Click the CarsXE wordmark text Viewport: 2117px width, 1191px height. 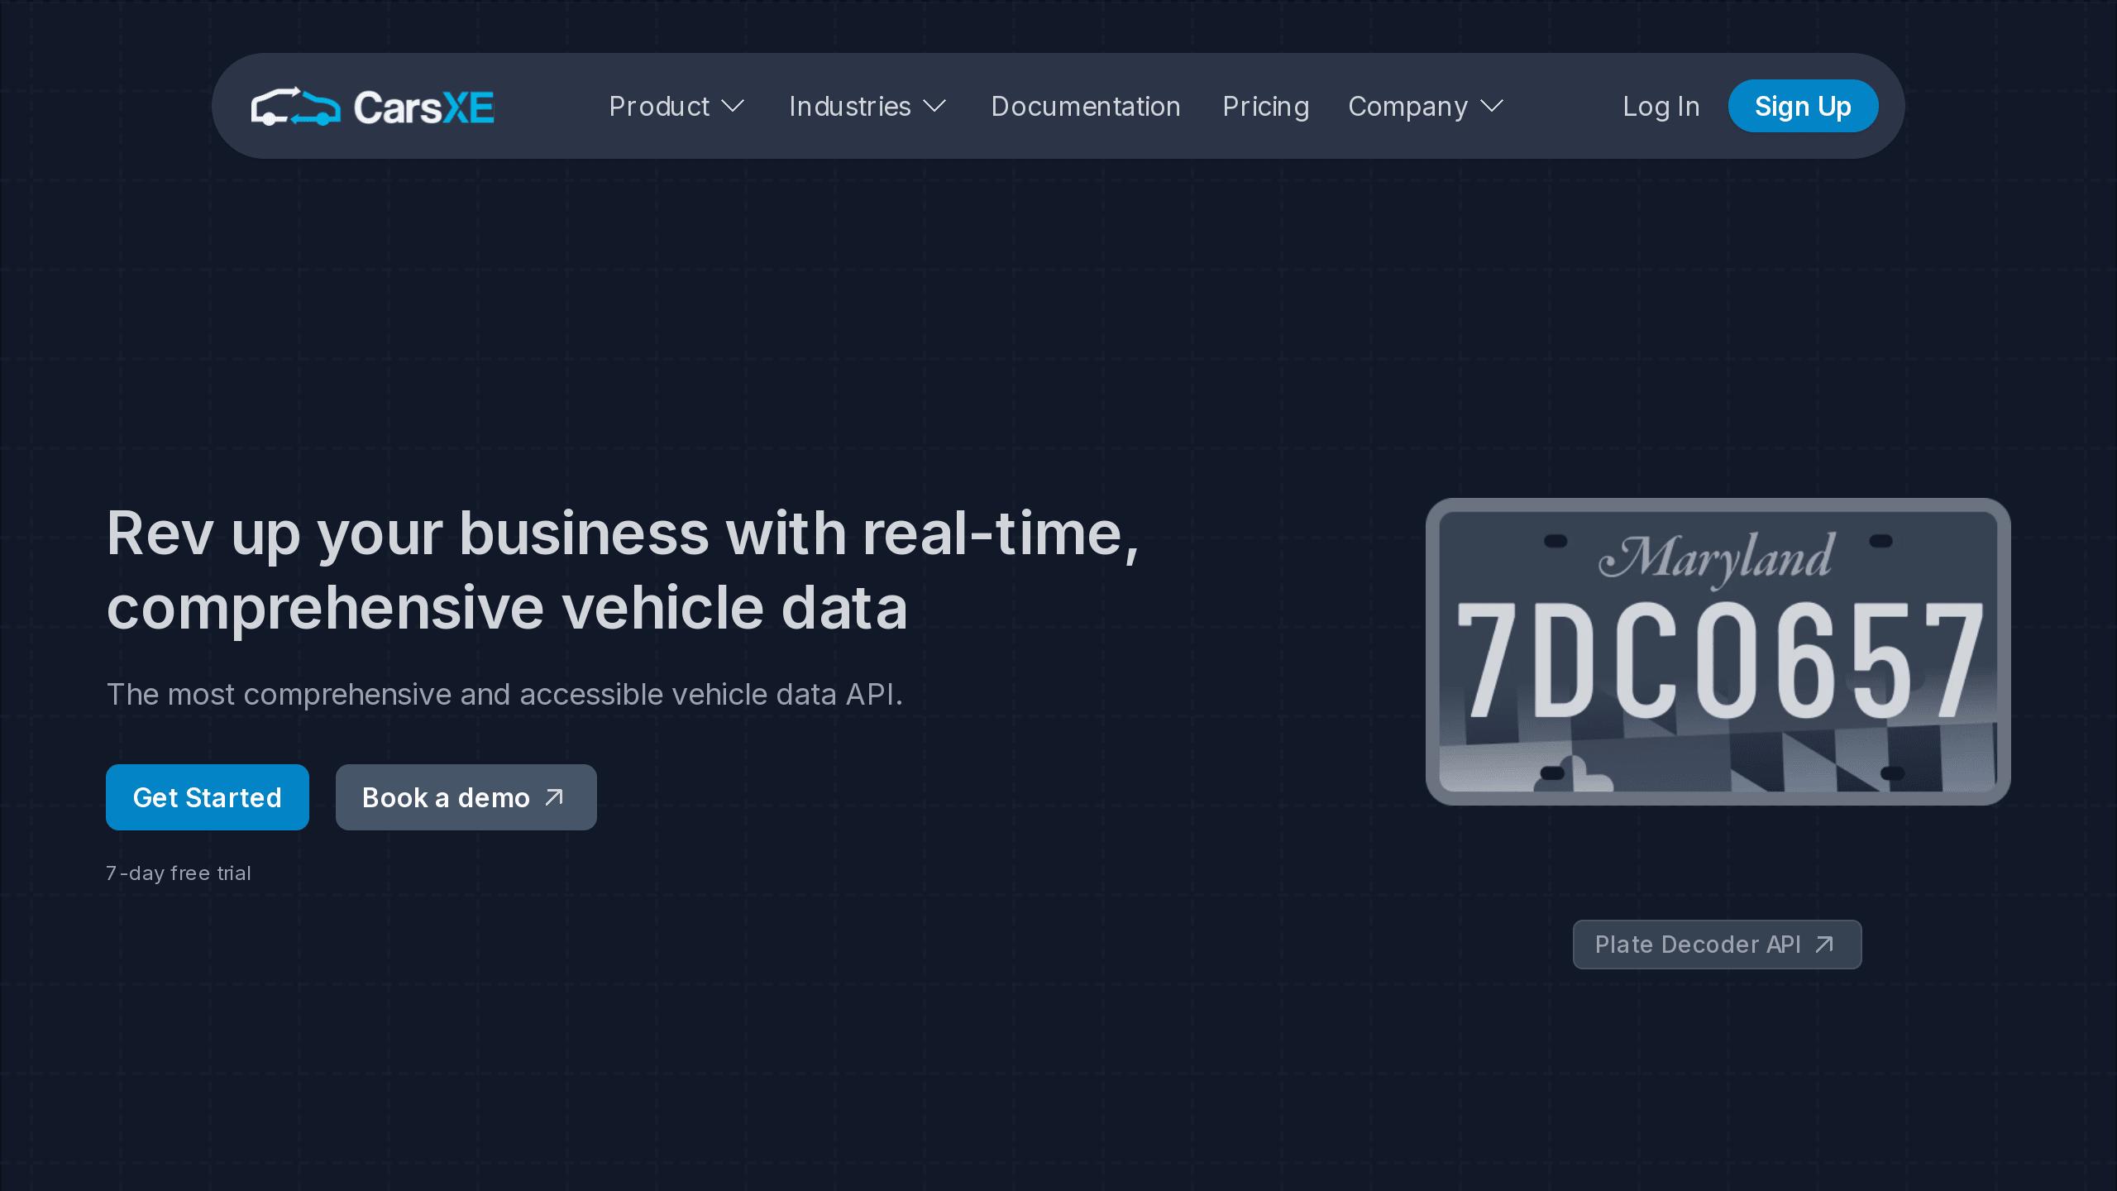coord(423,108)
